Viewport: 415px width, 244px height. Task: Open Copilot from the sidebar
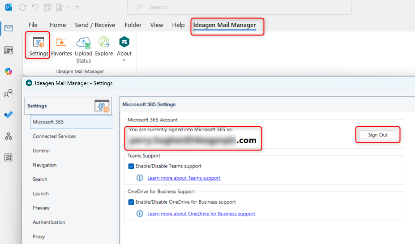[9, 72]
